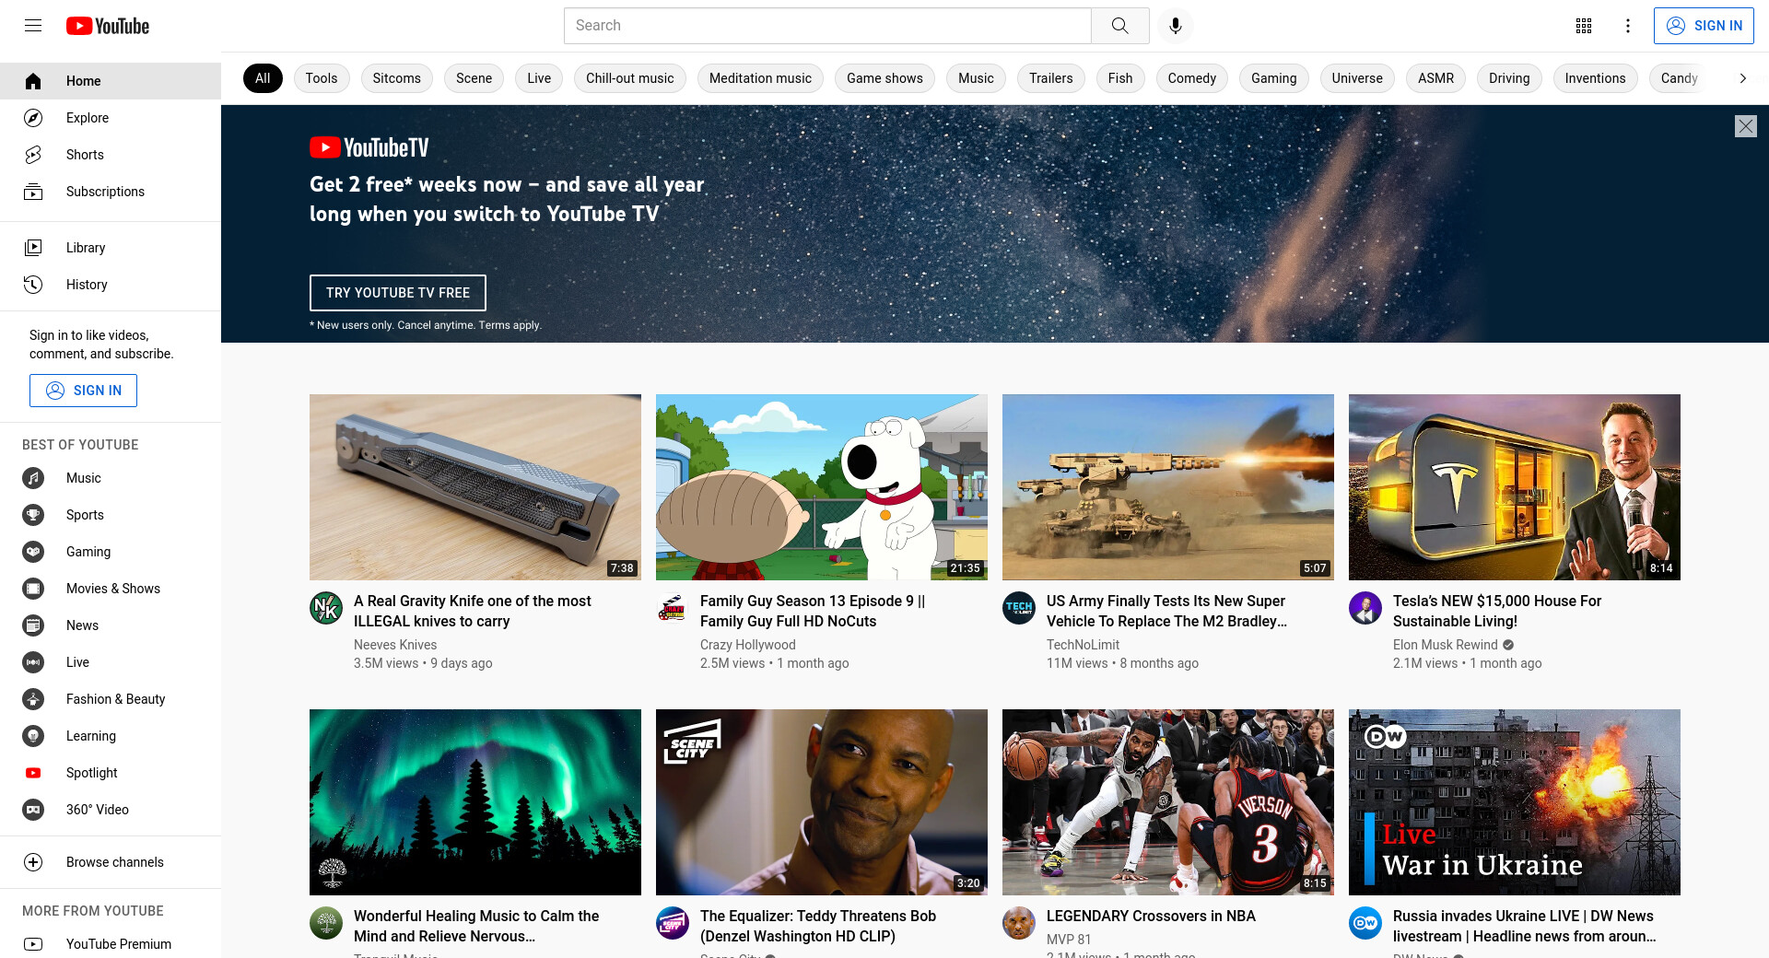Open the aurora healing music thumbnail
The height and width of the screenshot is (958, 1769).
click(475, 802)
